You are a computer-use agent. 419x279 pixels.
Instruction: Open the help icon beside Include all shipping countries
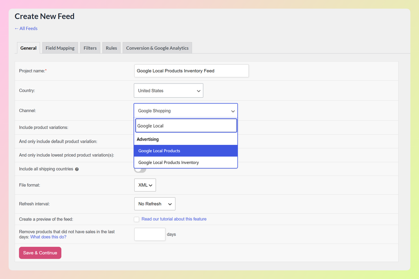coord(77,169)
